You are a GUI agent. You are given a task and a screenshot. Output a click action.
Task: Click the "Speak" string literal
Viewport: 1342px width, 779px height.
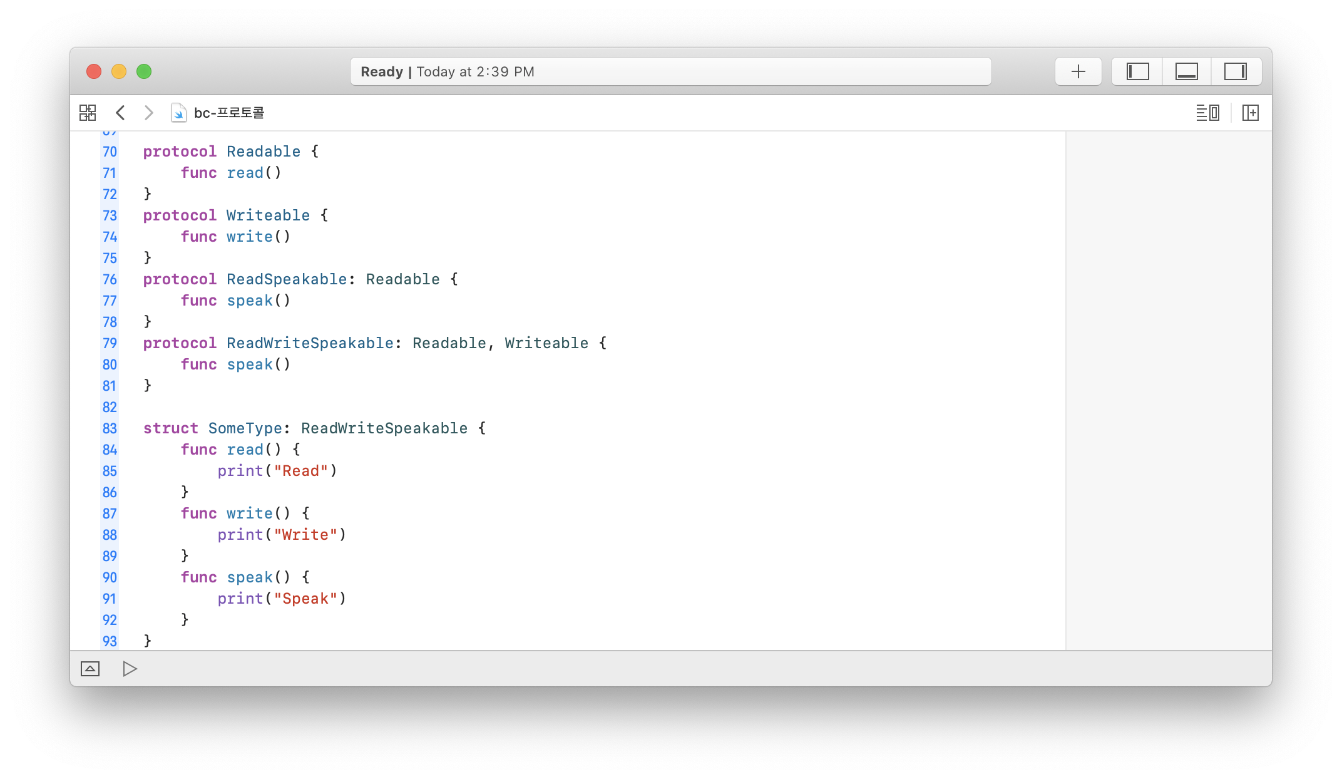tap(305, 599)
